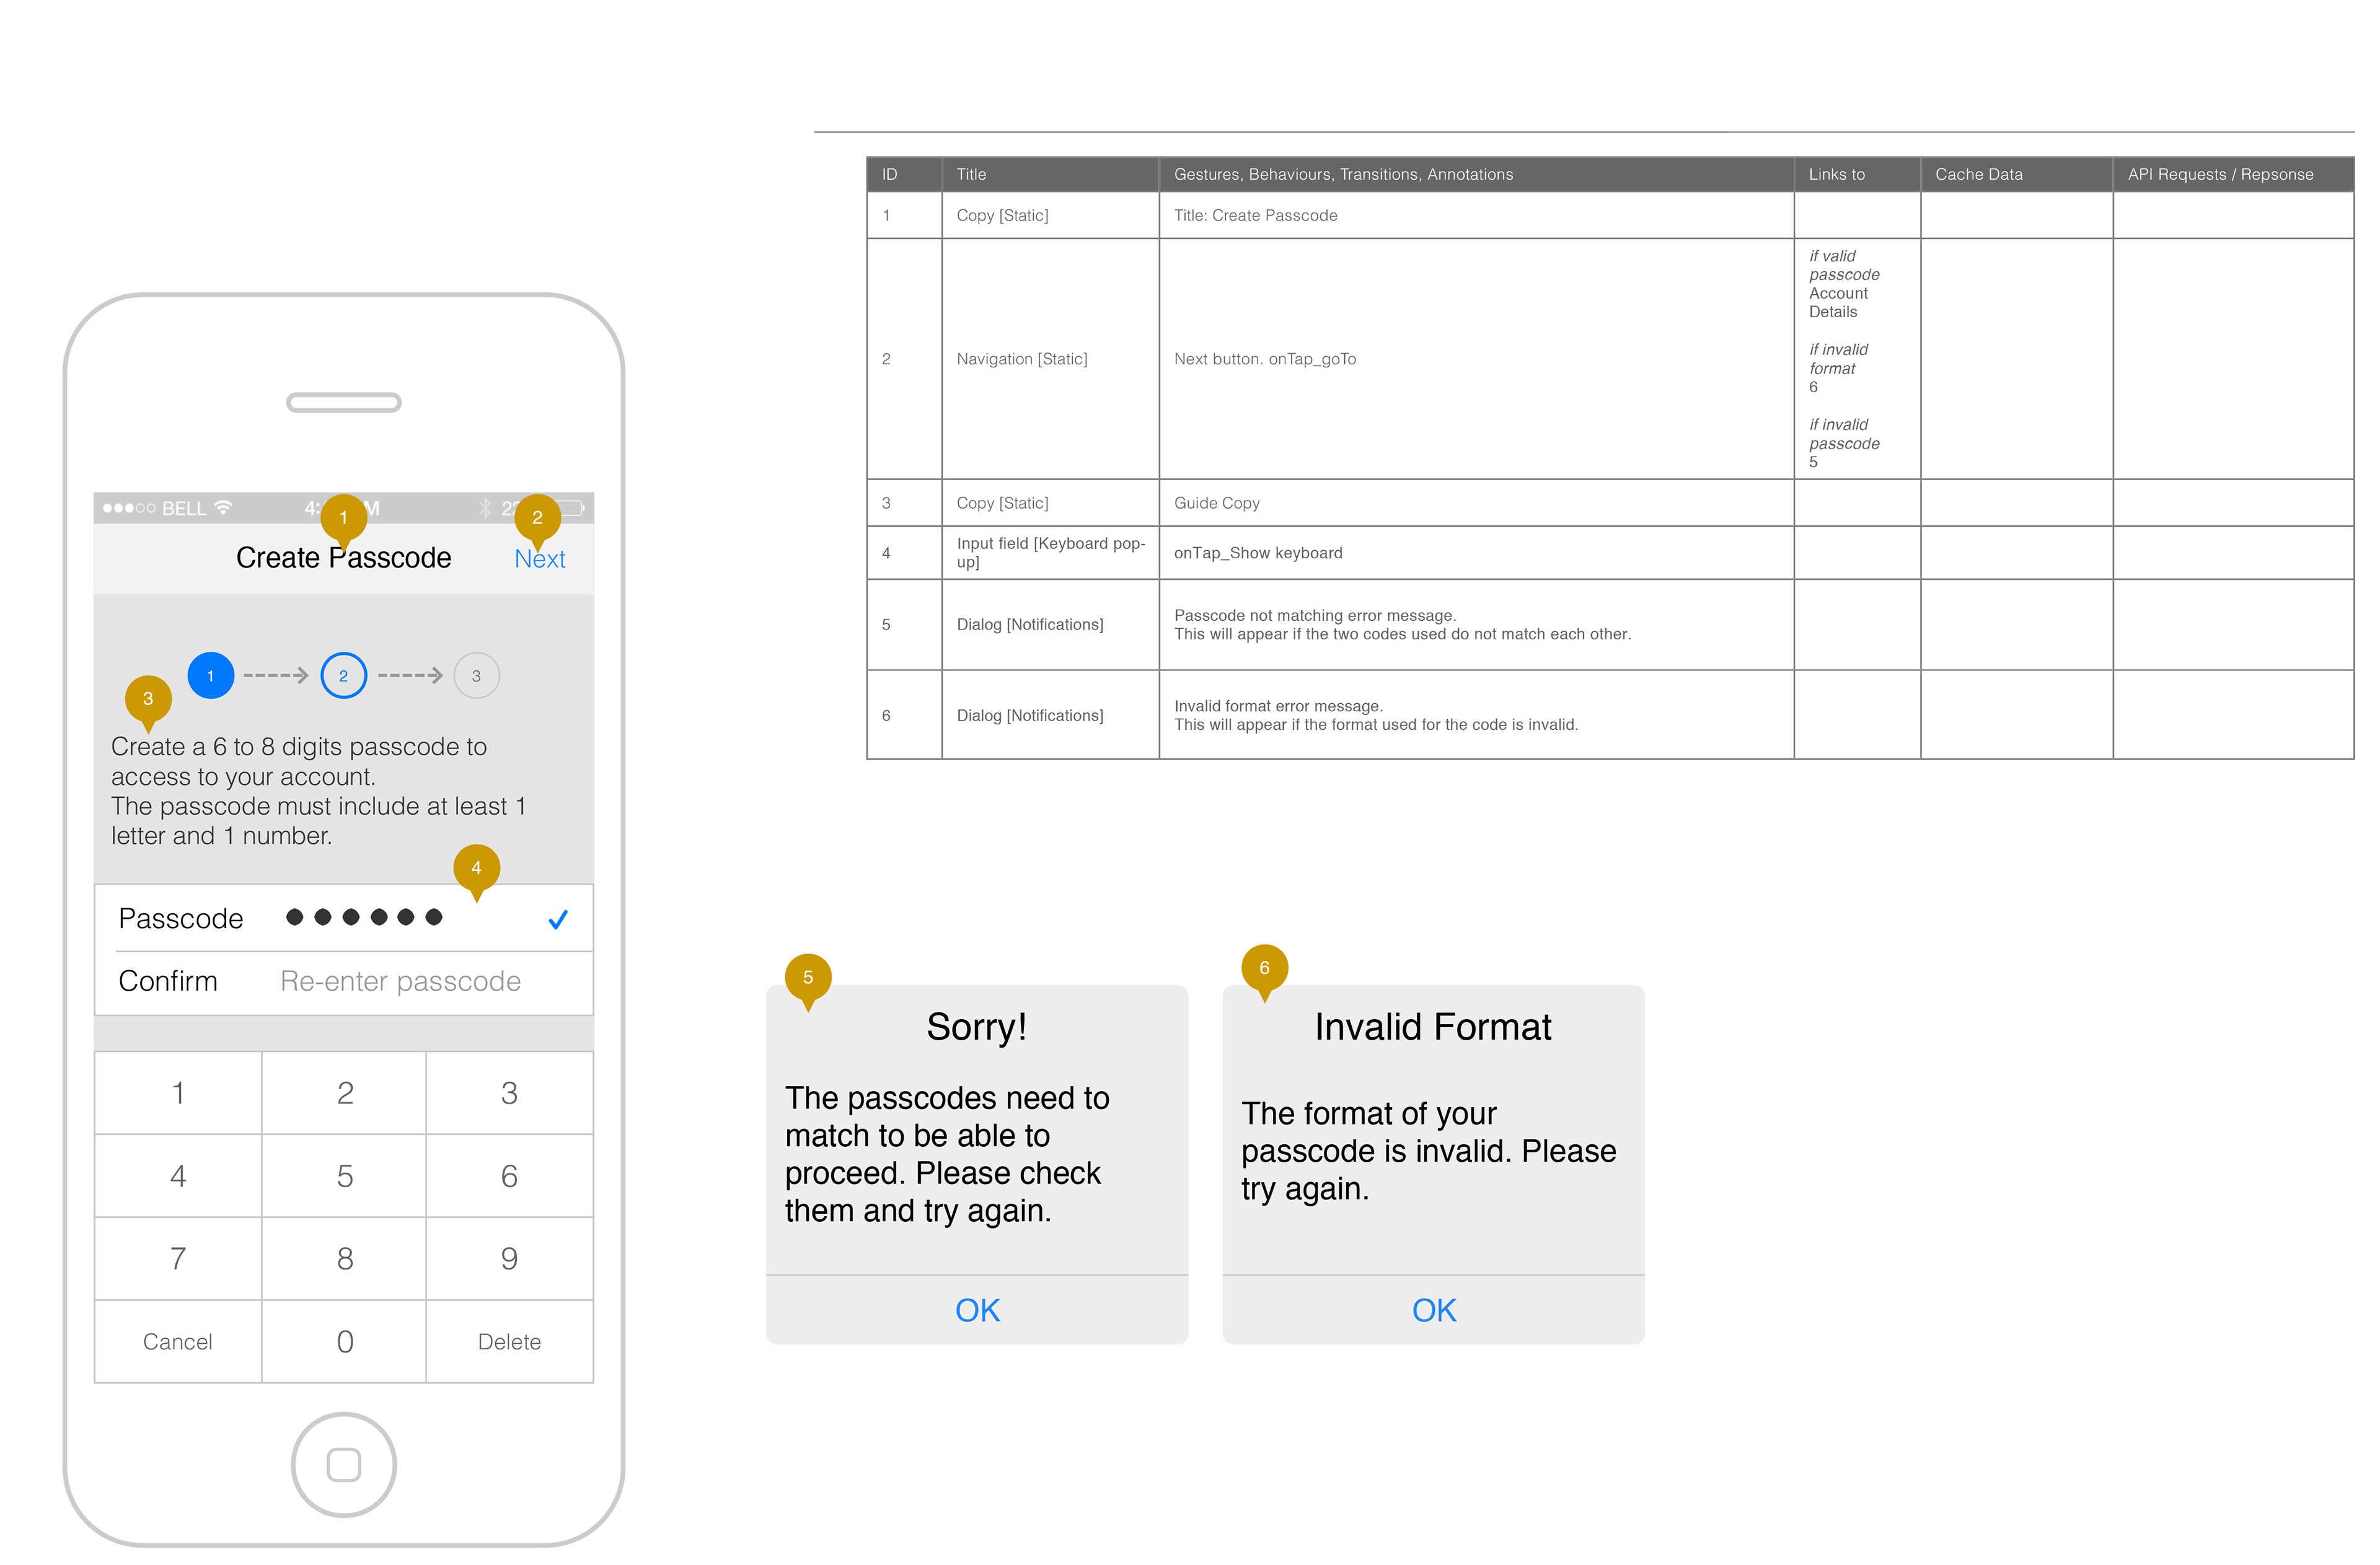This screenshot has height=1565, width=2380.
Task: Select the Passcode input field with dots
Action: 344,918
